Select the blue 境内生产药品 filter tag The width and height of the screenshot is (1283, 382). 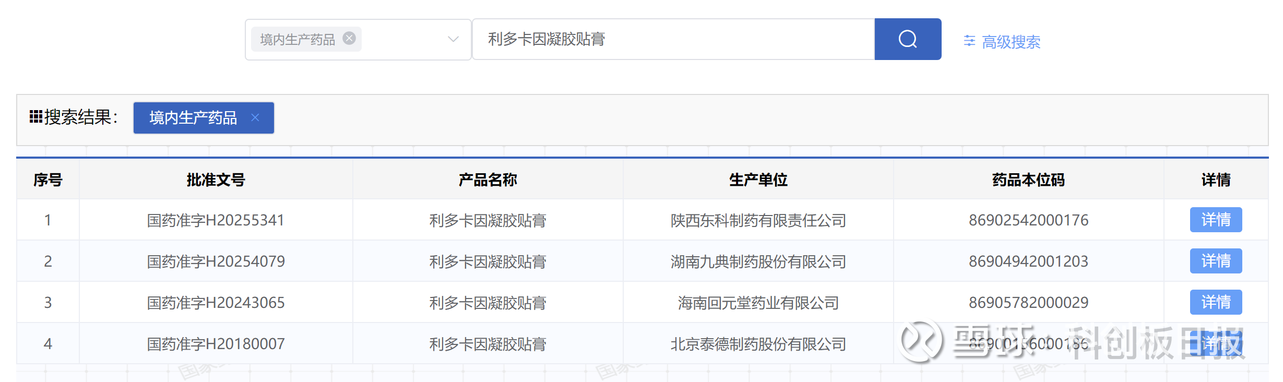193,118
